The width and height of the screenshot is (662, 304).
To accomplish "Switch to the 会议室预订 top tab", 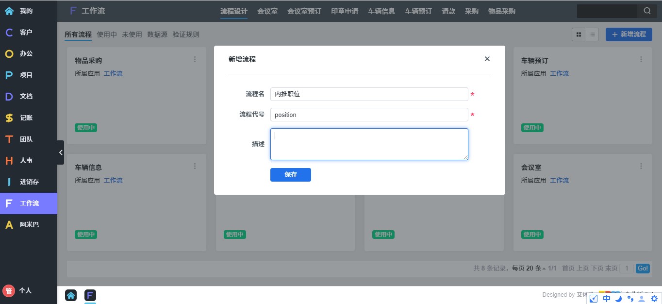I will click(x=304, y=11).
